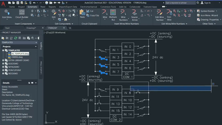Click the Open file icon in quick access toolbar
222x125 pixels.
[14, 3]
